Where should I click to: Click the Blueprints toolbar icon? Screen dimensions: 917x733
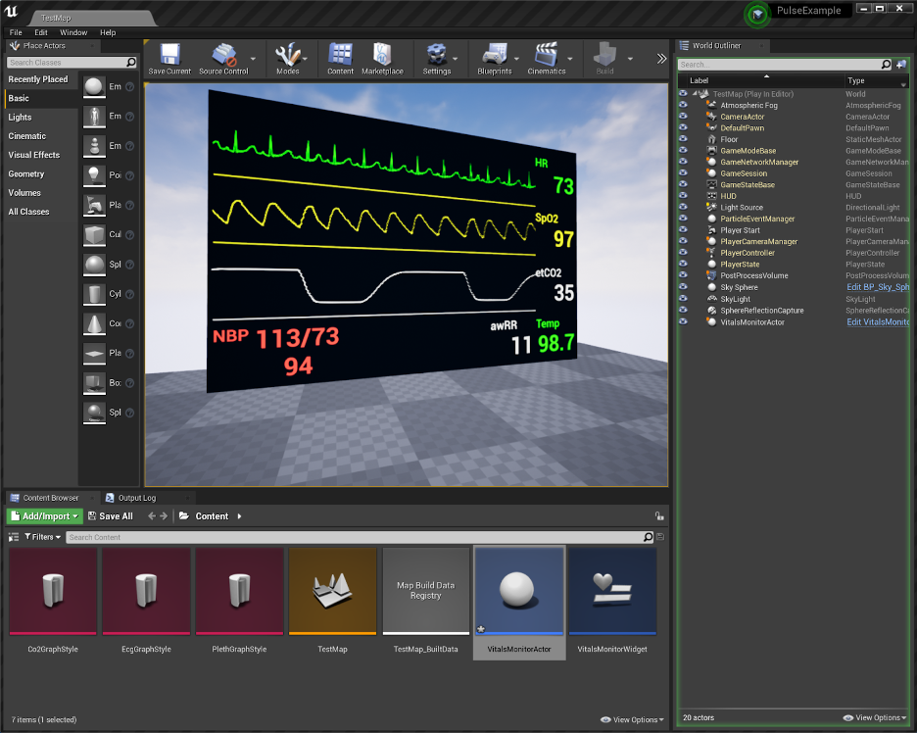tap(495, 55)
